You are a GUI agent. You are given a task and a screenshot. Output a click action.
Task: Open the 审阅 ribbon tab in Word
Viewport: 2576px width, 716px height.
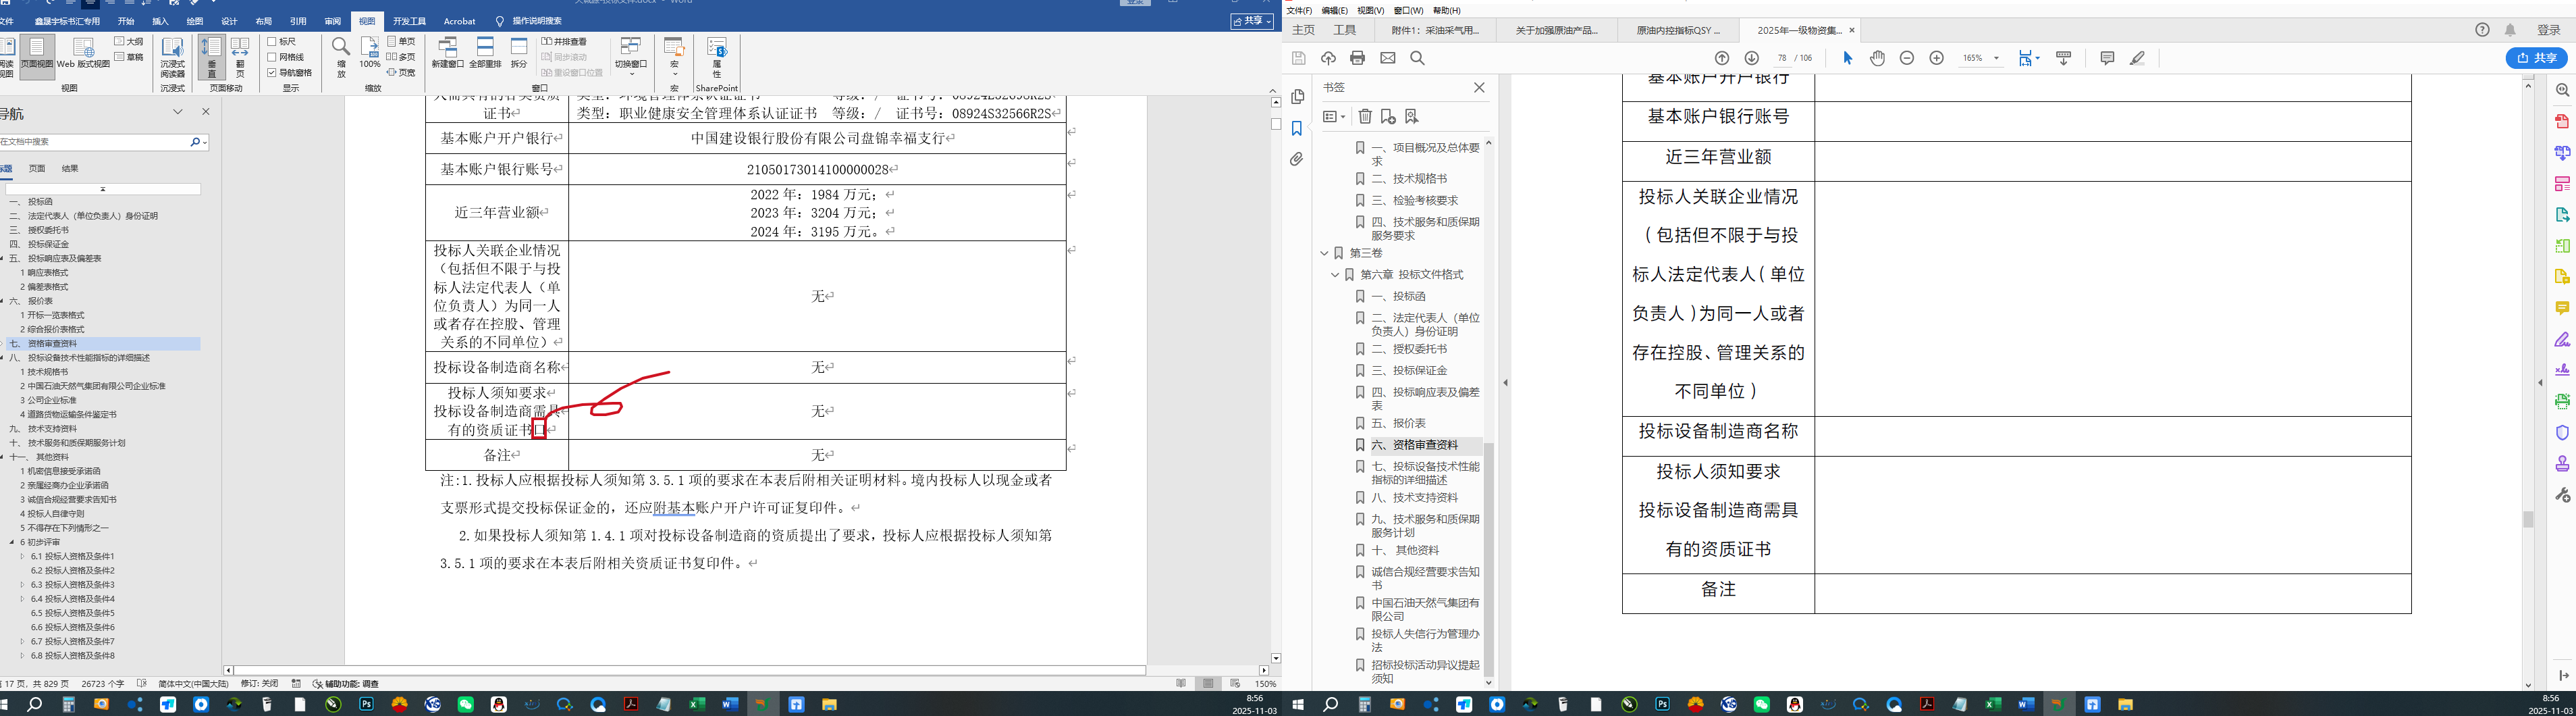[332, 21]
